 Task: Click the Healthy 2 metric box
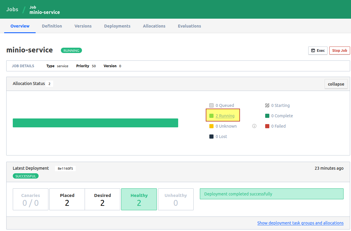tap(139, 199)
